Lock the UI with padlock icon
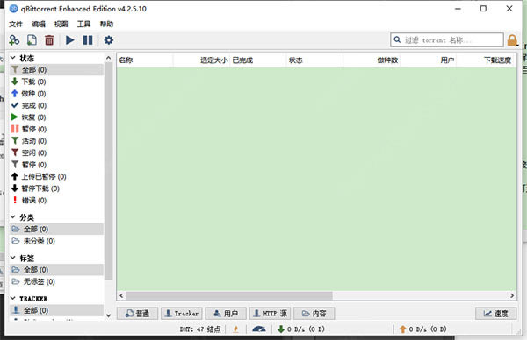This screenshot has width=527, height=340. click(512, 40)
